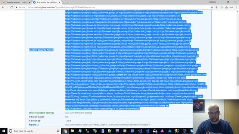The height and width of the screenshot is (134, 239).
Task: Click the camera extension icon in the toolbar
Action: point(227,7)
